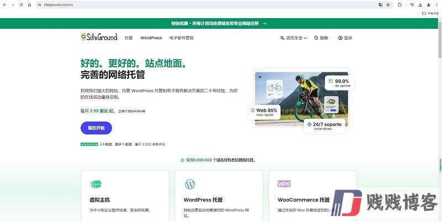Viewport: 442px width, 222px height.
Task: Click the WordPress logo icon
Action: [x=190, y=184]
